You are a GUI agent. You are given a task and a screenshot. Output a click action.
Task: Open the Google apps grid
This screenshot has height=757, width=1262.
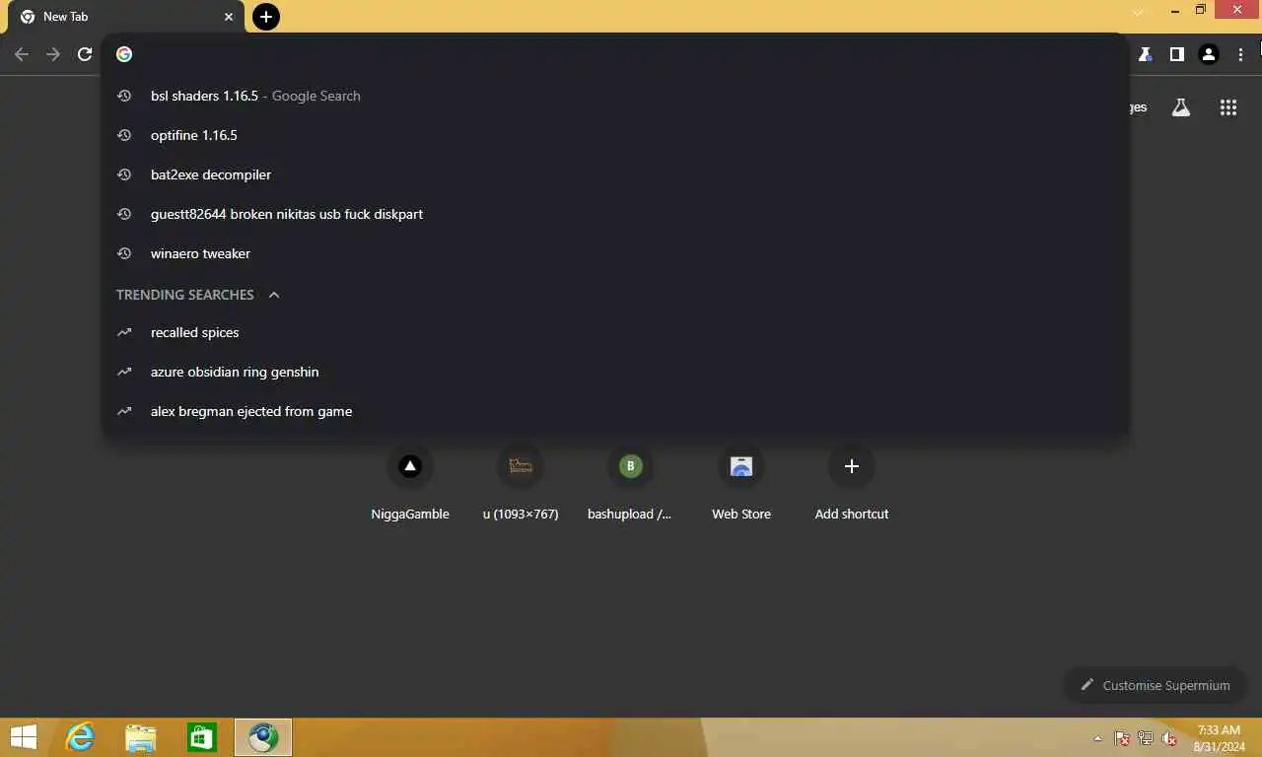pos(1227,108)
